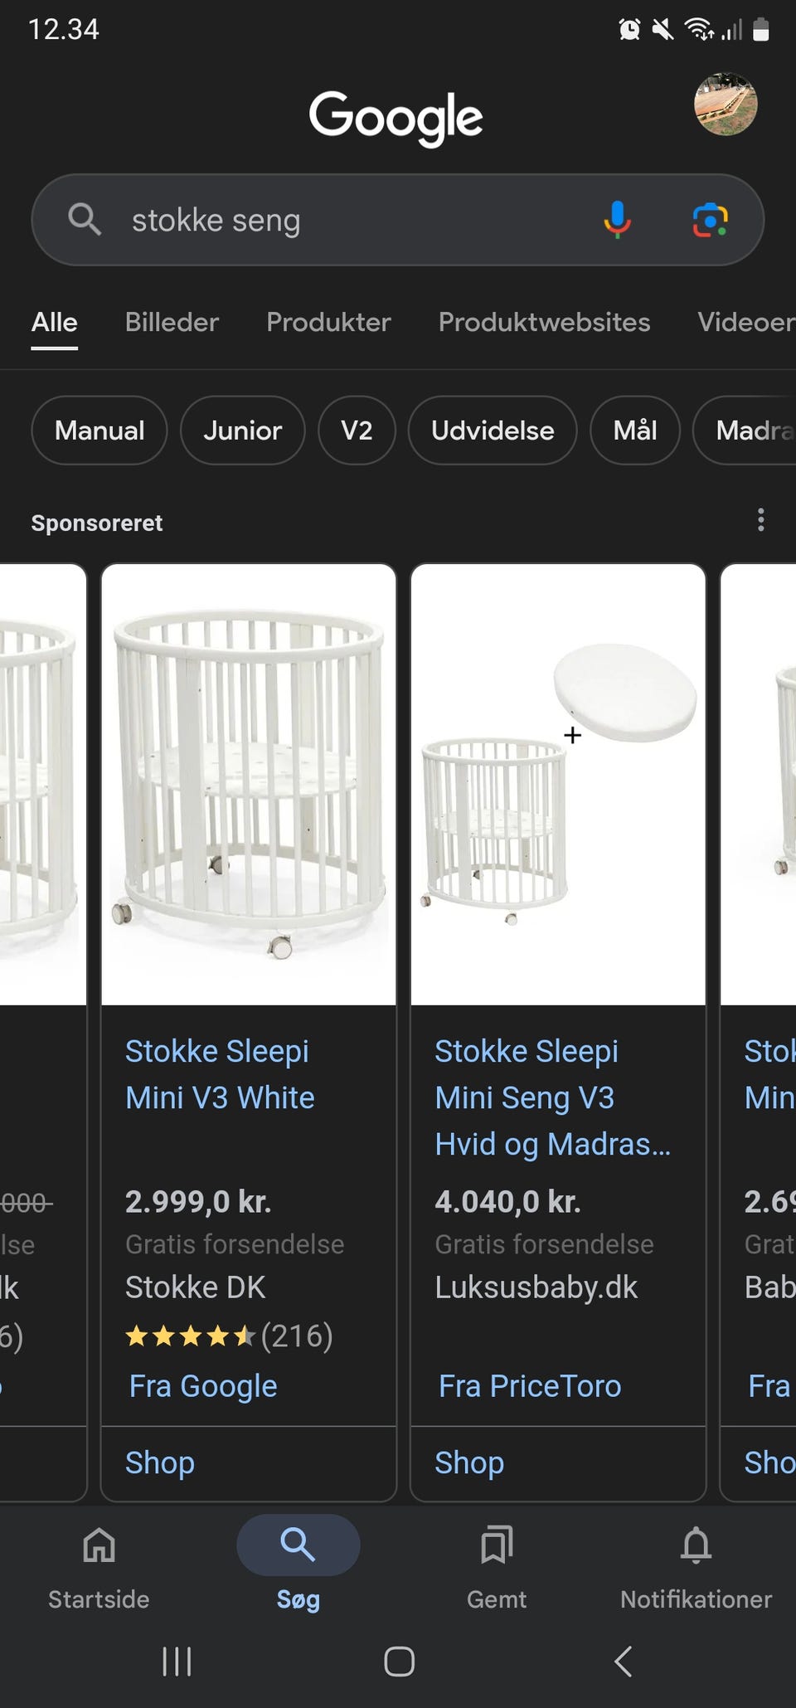This screenshot has width=796, height=1708.
Task: Open Android recent apps button
Action: (177, 1662)
